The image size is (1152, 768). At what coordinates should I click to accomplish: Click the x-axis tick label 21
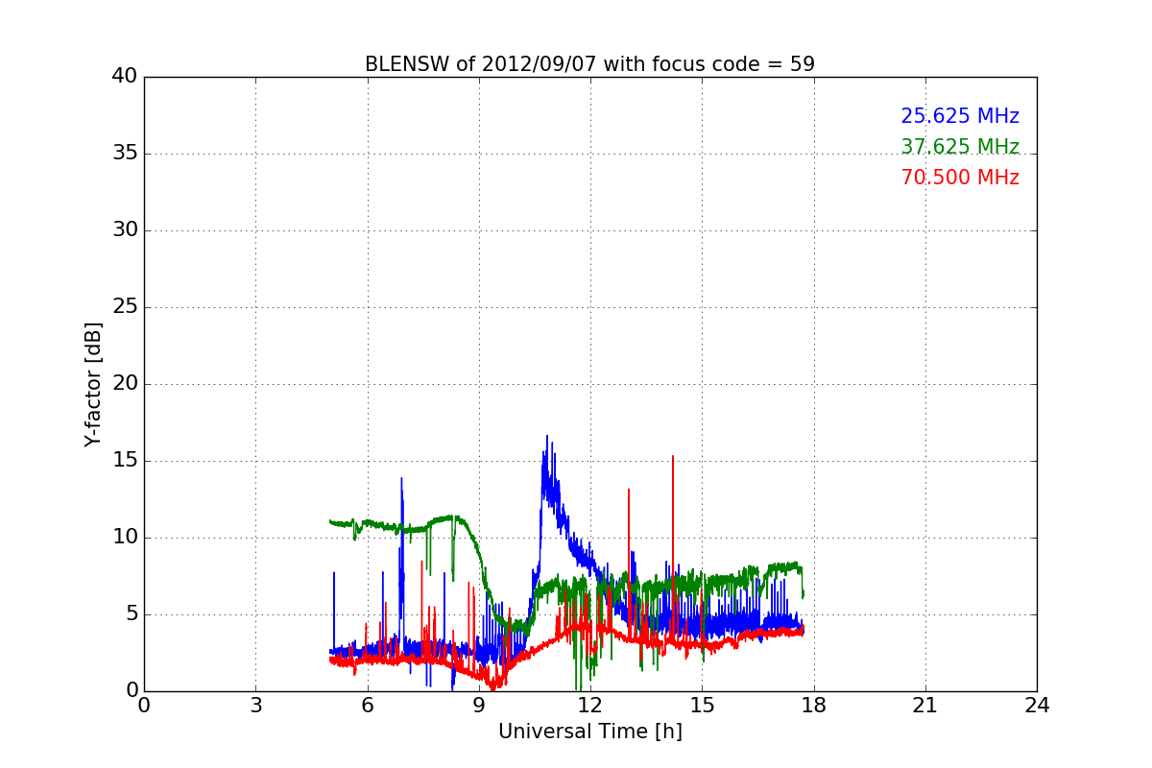(x=925, y=706)
